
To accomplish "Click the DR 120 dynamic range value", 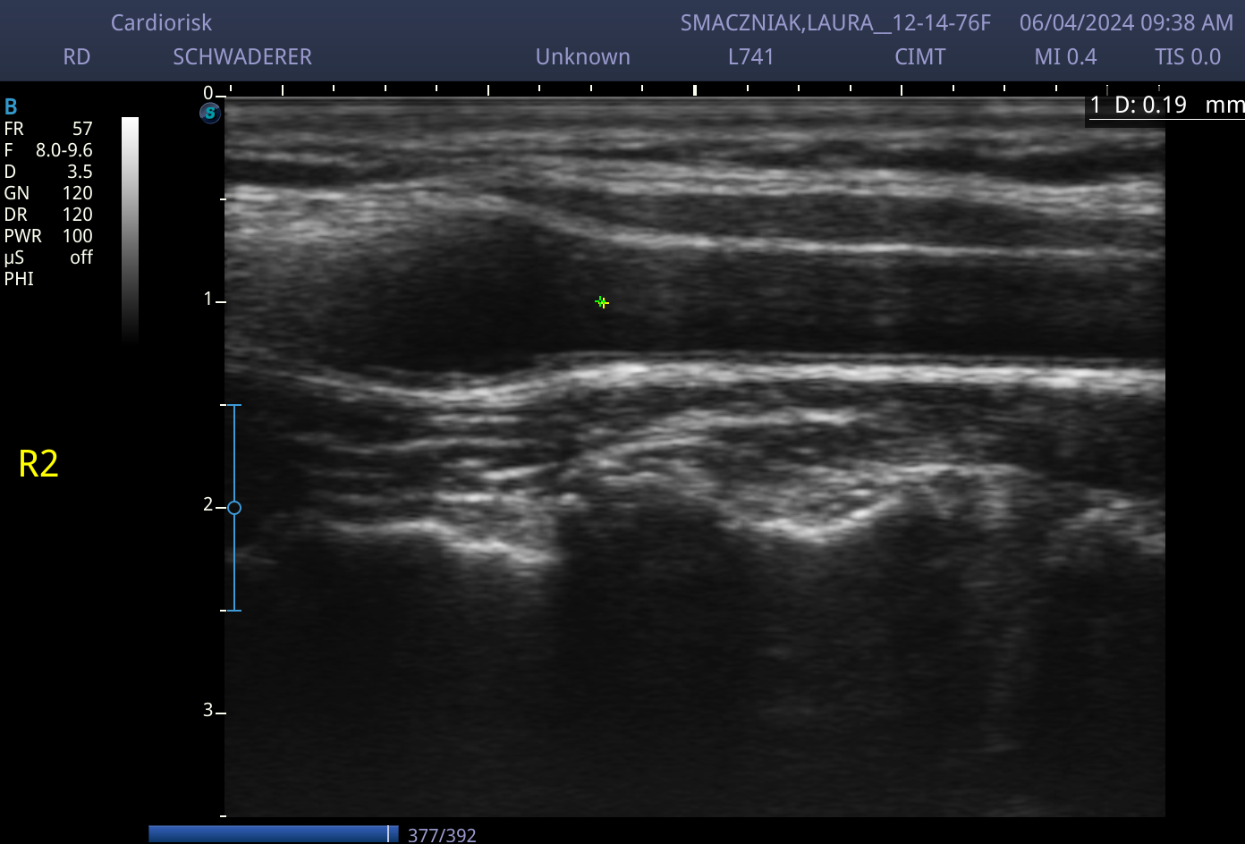I will pyautogui.click(x=48, y=215).
